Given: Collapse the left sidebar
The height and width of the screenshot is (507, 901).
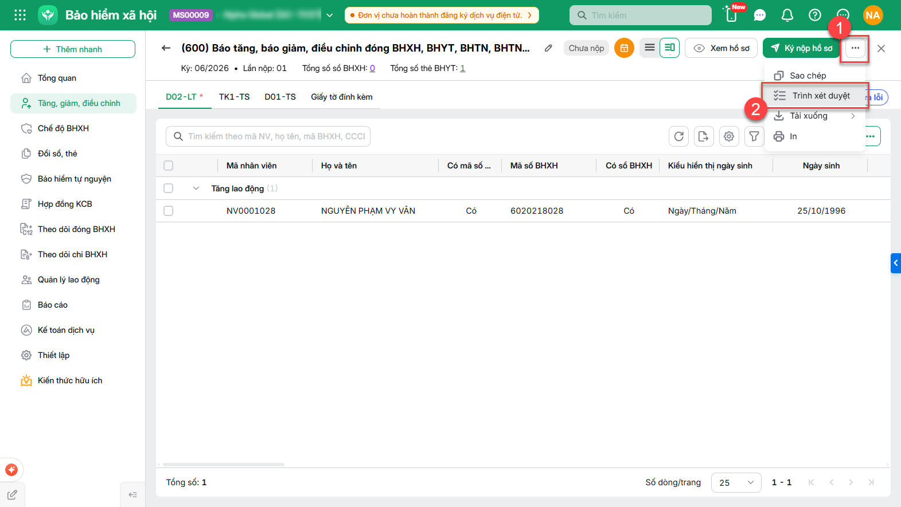Looking at the screenshot, I should click(x=132, y=495).
